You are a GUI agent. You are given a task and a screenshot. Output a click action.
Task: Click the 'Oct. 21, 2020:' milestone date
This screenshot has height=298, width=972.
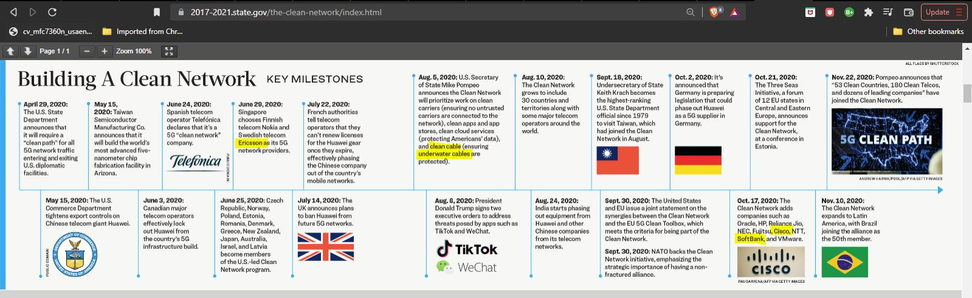(776, 78)
